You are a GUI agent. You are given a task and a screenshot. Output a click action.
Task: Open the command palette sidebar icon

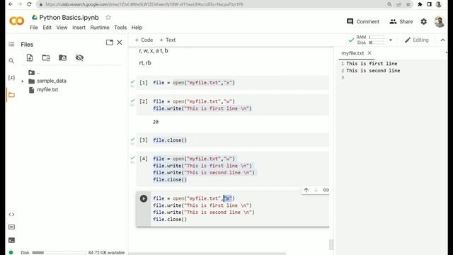tap(11, 227)
